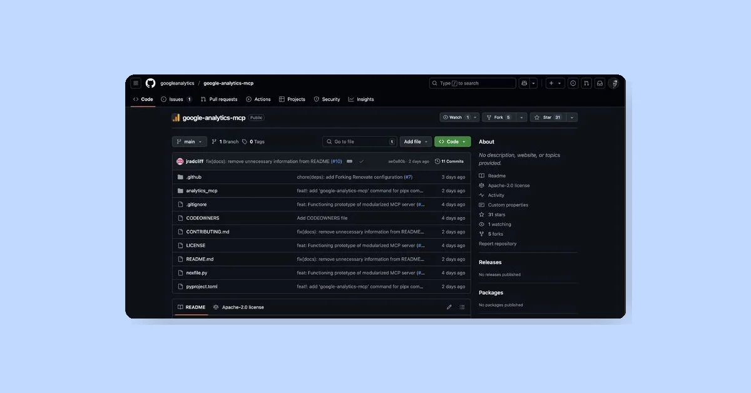Click the edit README pencil icon
Viewport: 751px width, 393px height.
(449, 307)
